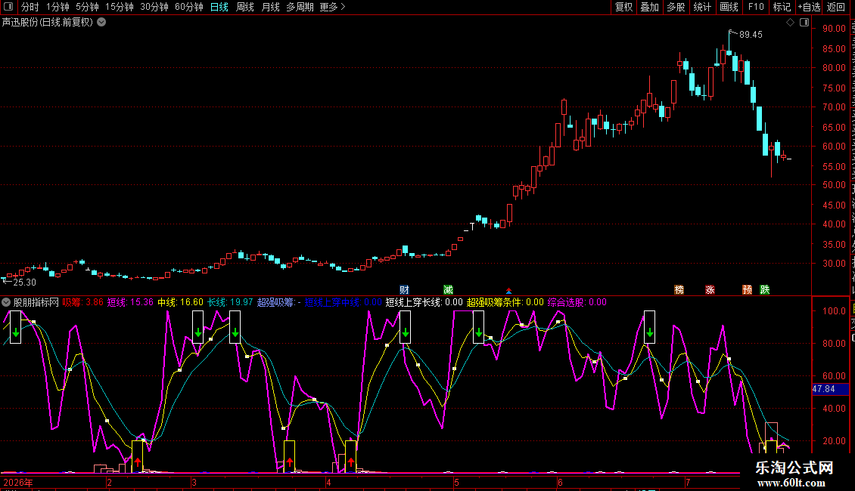
Task: Toggle the left sidebar panel icon
Action: (x=8, y=7)
